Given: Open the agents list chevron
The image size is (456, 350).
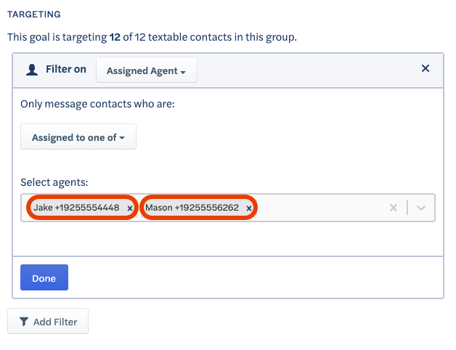Looking at the screenshot, I should click(x=421, y=208).
